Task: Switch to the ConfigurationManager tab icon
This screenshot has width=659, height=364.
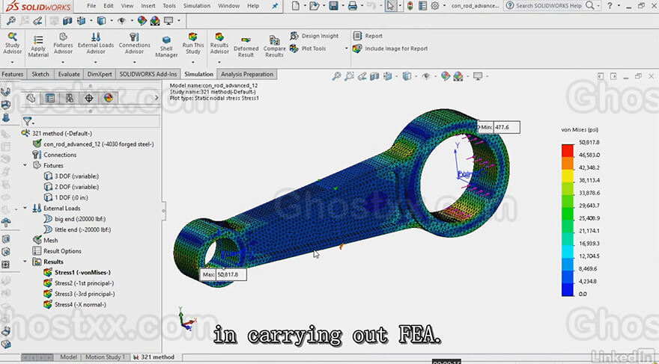Action: tap(70, 98)
